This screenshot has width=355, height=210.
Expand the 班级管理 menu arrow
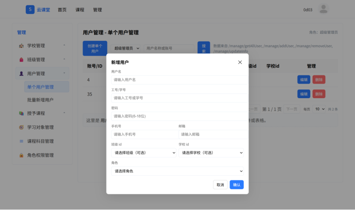(x=64, y=59)
